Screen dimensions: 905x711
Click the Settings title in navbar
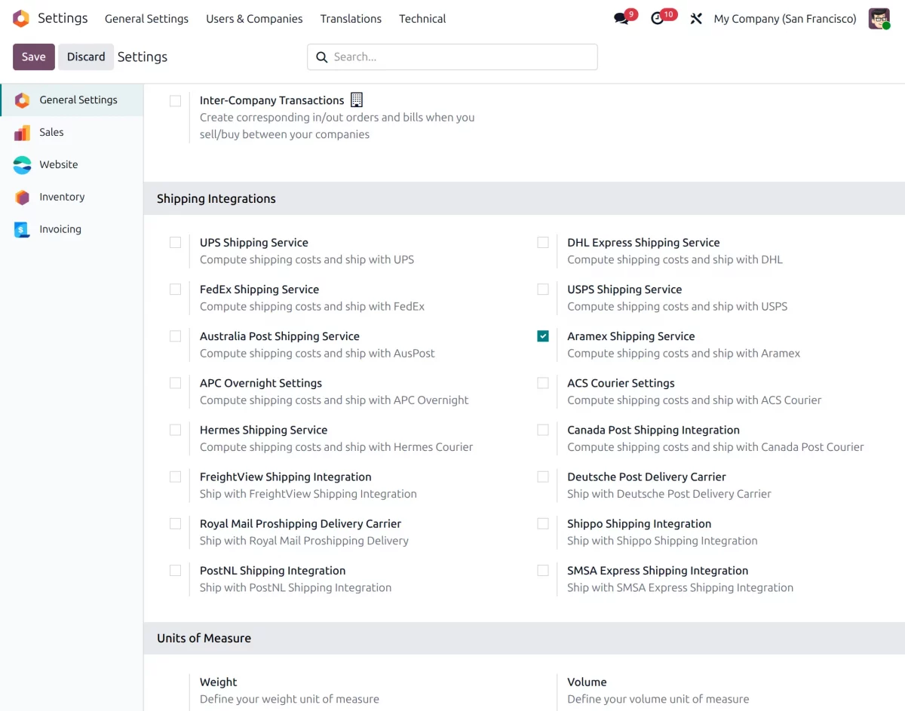coord(63,18)
